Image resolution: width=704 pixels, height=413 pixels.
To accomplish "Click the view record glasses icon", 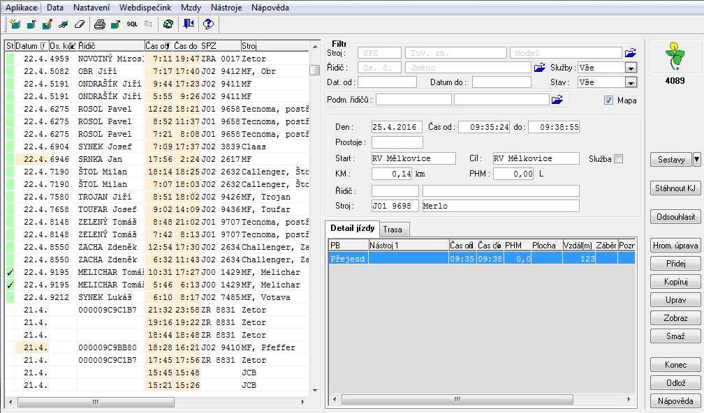I will pos(64,24).
